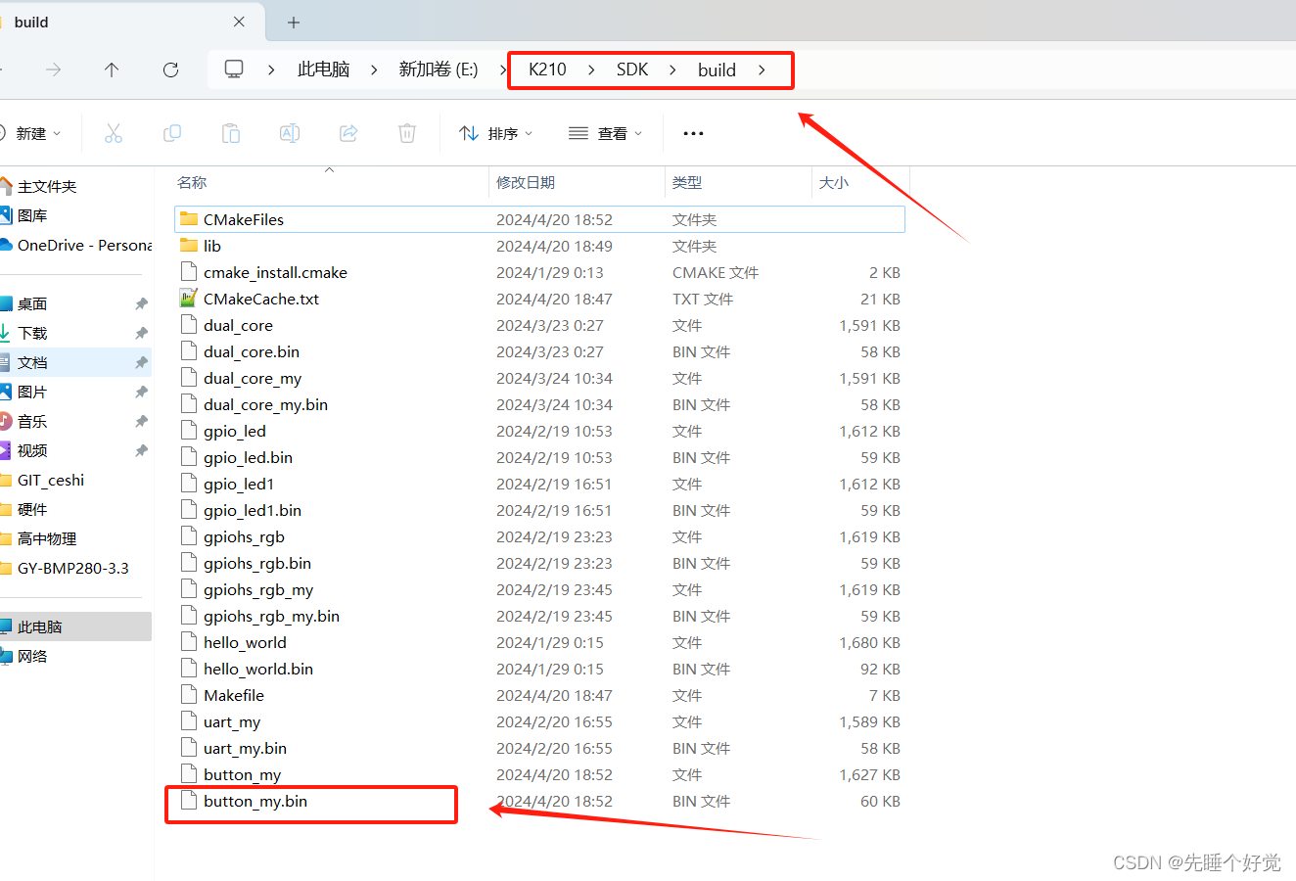Sort by 类型 column header

pyautogui.click(x=687, y=182)
